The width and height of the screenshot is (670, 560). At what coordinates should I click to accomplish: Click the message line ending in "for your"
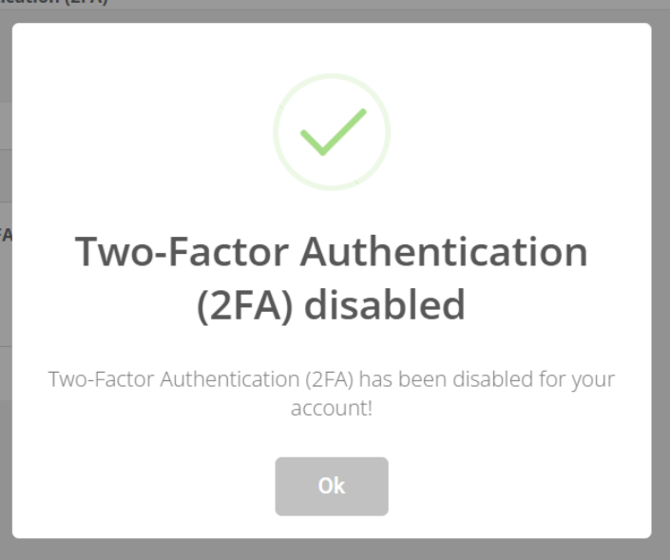[332, 379]
